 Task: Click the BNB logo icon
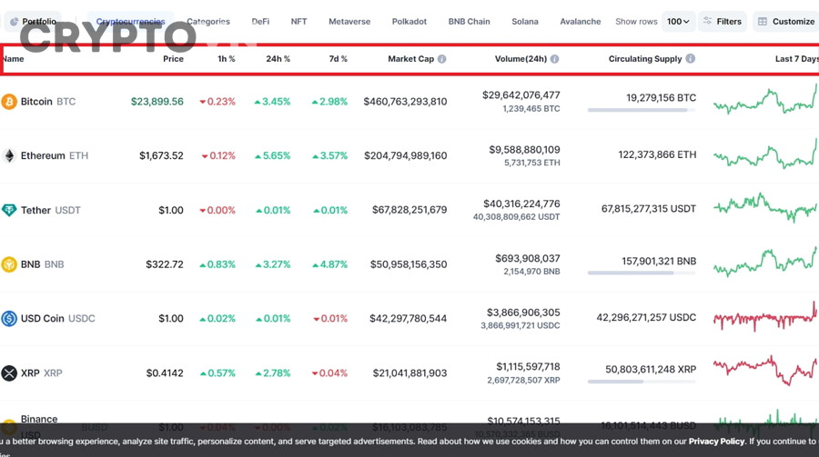point(9,264)
